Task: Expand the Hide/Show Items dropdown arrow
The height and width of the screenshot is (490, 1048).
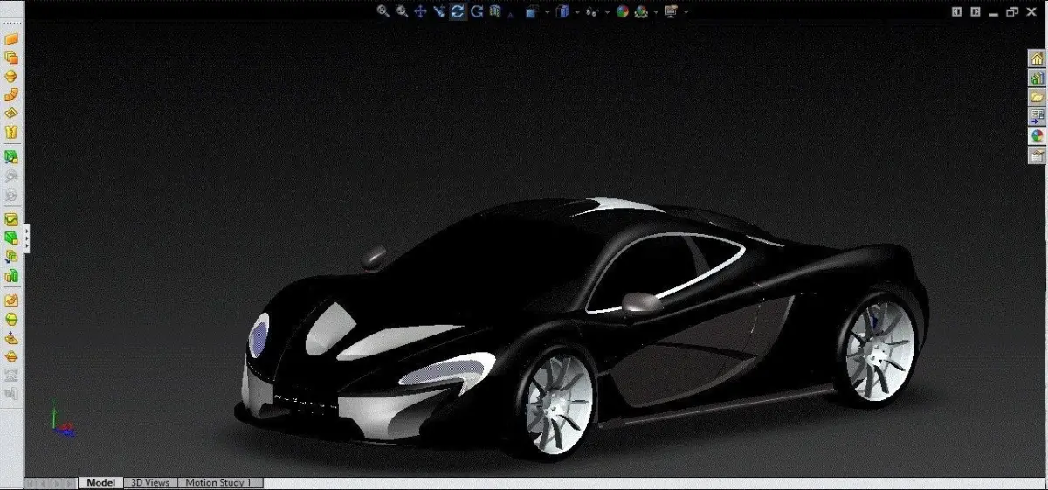Action: coord(607,12)
